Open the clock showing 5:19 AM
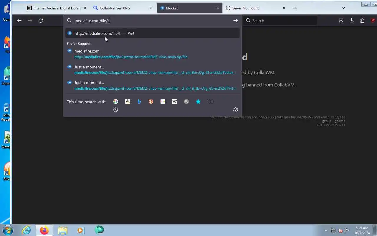 [362, 230]
